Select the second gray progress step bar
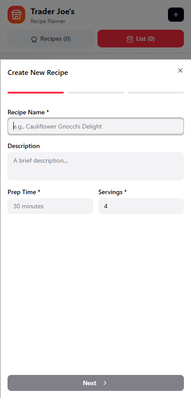The height and width of the screenshot is (398, 191). click(x=96, y=93)
